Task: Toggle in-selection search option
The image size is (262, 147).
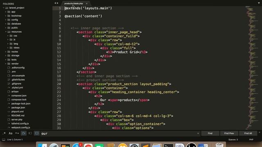Action: [x=30, y=134]
